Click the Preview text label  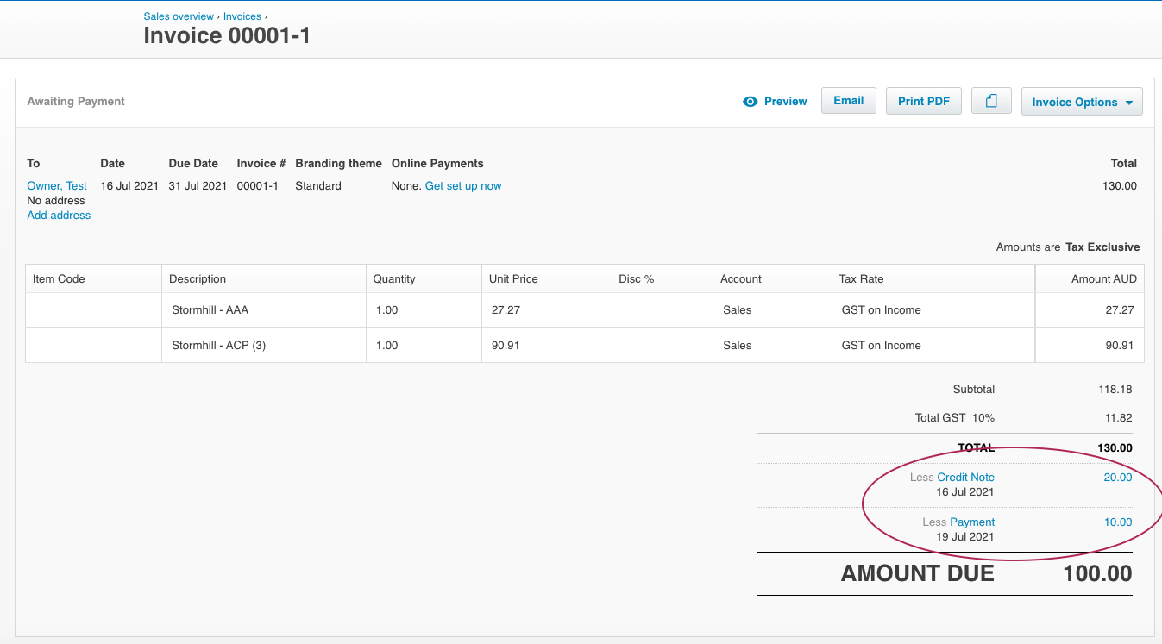tap(785, 102)
